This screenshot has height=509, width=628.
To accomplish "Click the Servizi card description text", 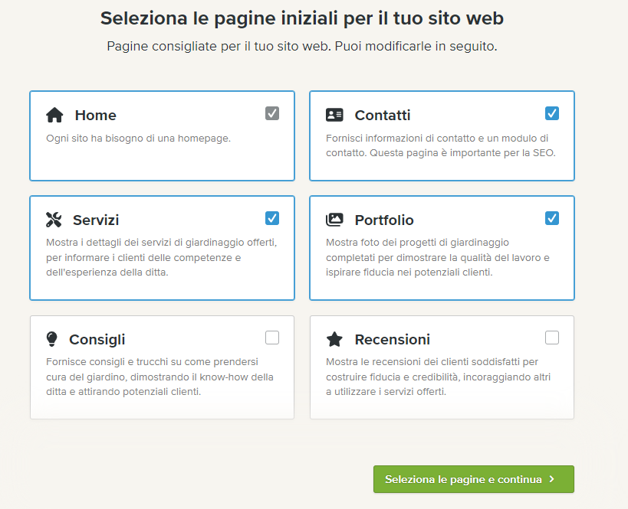I will click(161, 257).
